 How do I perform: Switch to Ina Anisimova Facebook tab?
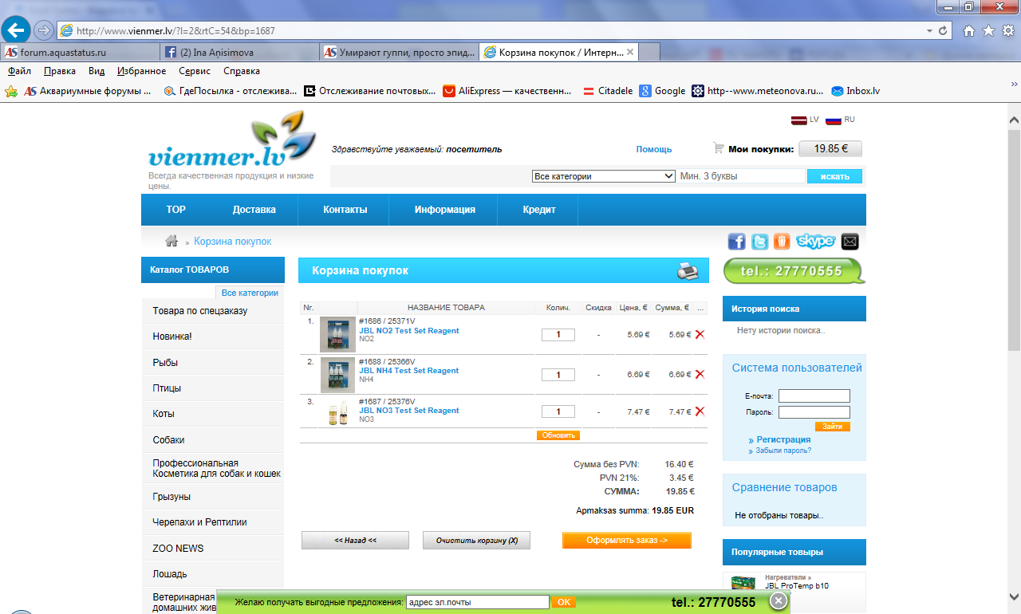pos(239,52)
